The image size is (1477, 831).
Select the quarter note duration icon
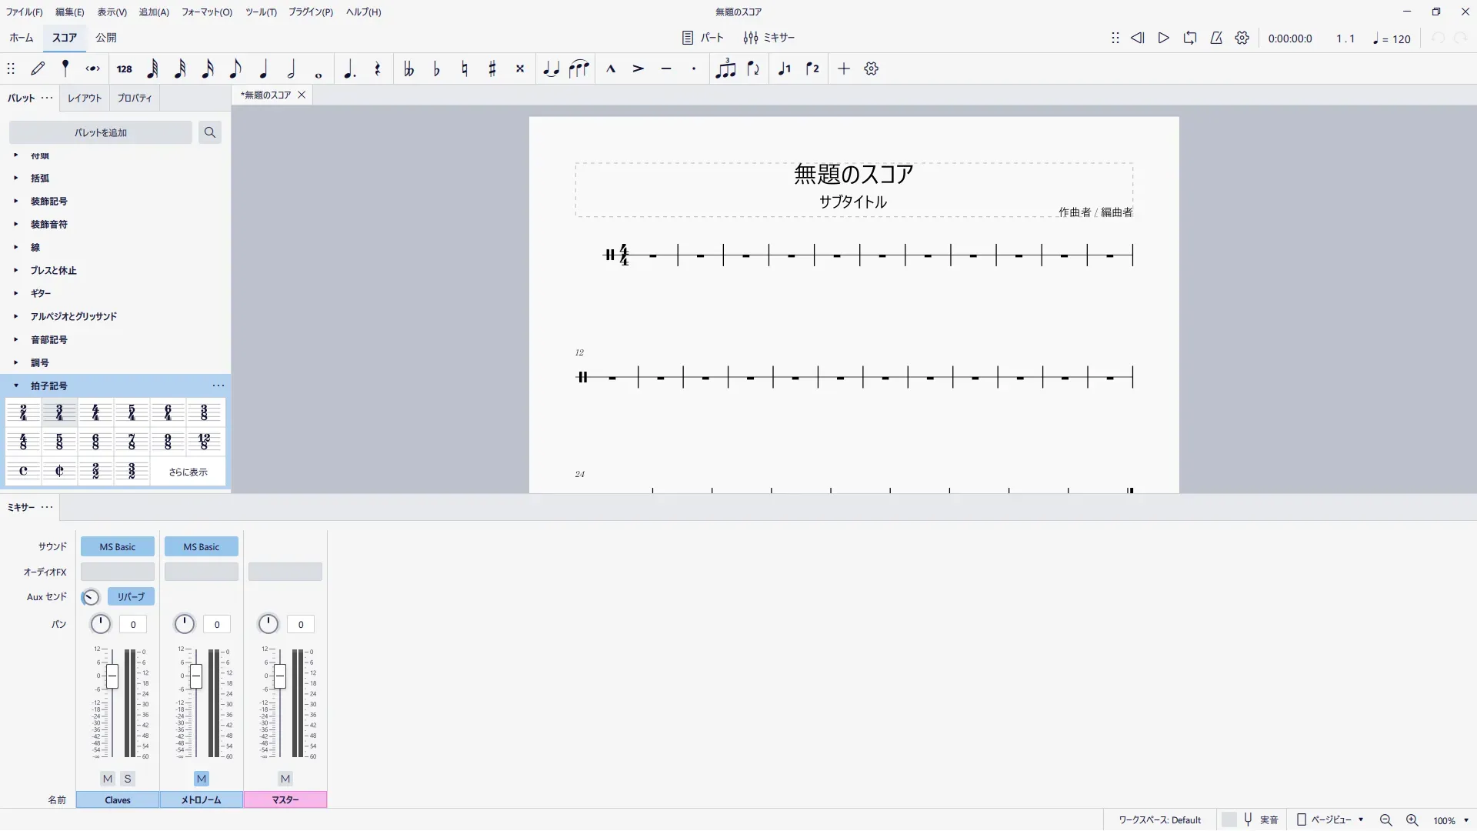(263, 69)
